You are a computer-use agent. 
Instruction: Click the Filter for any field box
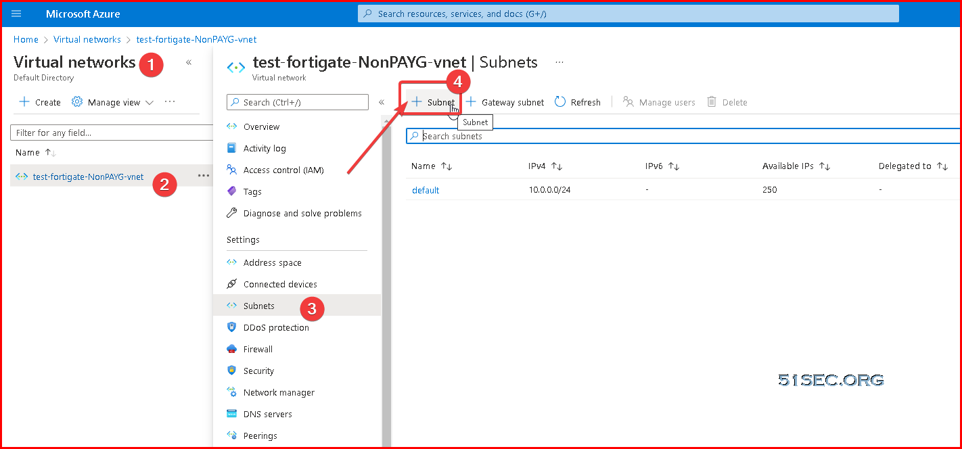pyautogui.click(x=112, y=133)
